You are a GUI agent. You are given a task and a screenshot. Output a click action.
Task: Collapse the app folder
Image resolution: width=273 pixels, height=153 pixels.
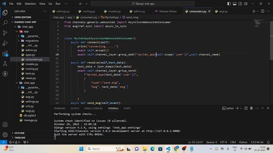pyautogui.click(x=26, y=31)
